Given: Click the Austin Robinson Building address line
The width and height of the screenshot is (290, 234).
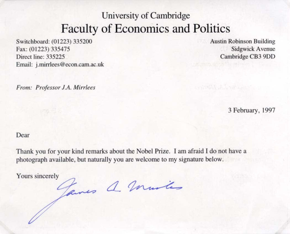Looking at the screenshot, I should 242,41.
